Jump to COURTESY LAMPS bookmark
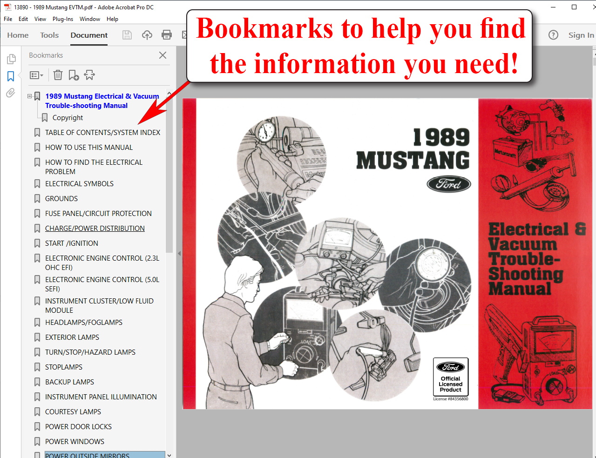 click(x=73, y=412)
